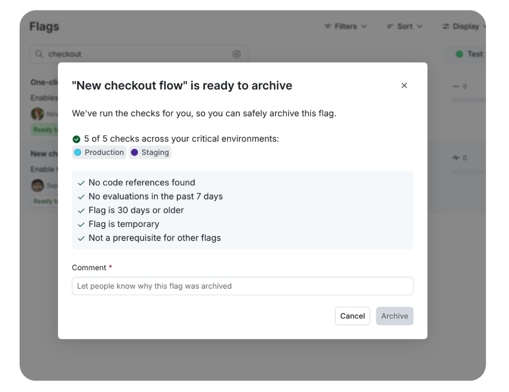Image resolution: width=509 pixels, height=392 pixels.
Task: Click the Filters funnel icon
Action: (328, 27)
